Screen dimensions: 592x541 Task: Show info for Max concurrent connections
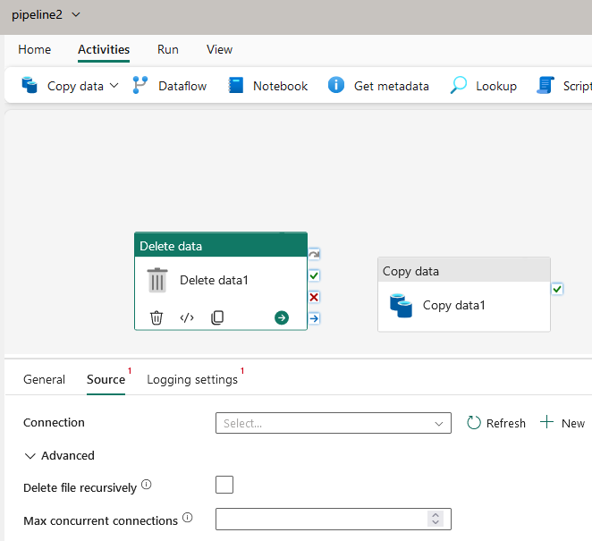point(188,517)
